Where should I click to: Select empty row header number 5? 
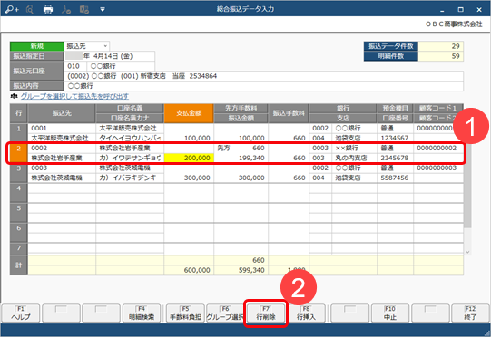click(19, 213)
